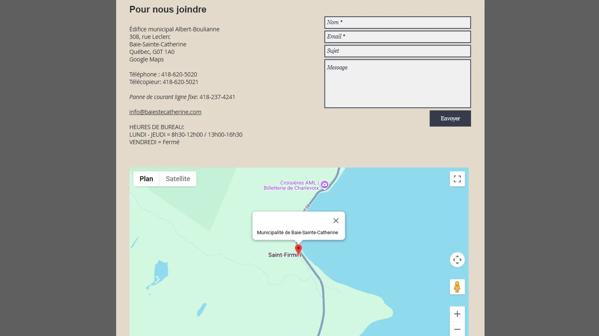This screenshot has height=336, width=599.
Task: Select the Sujet text field
Action: pos(397,51)
